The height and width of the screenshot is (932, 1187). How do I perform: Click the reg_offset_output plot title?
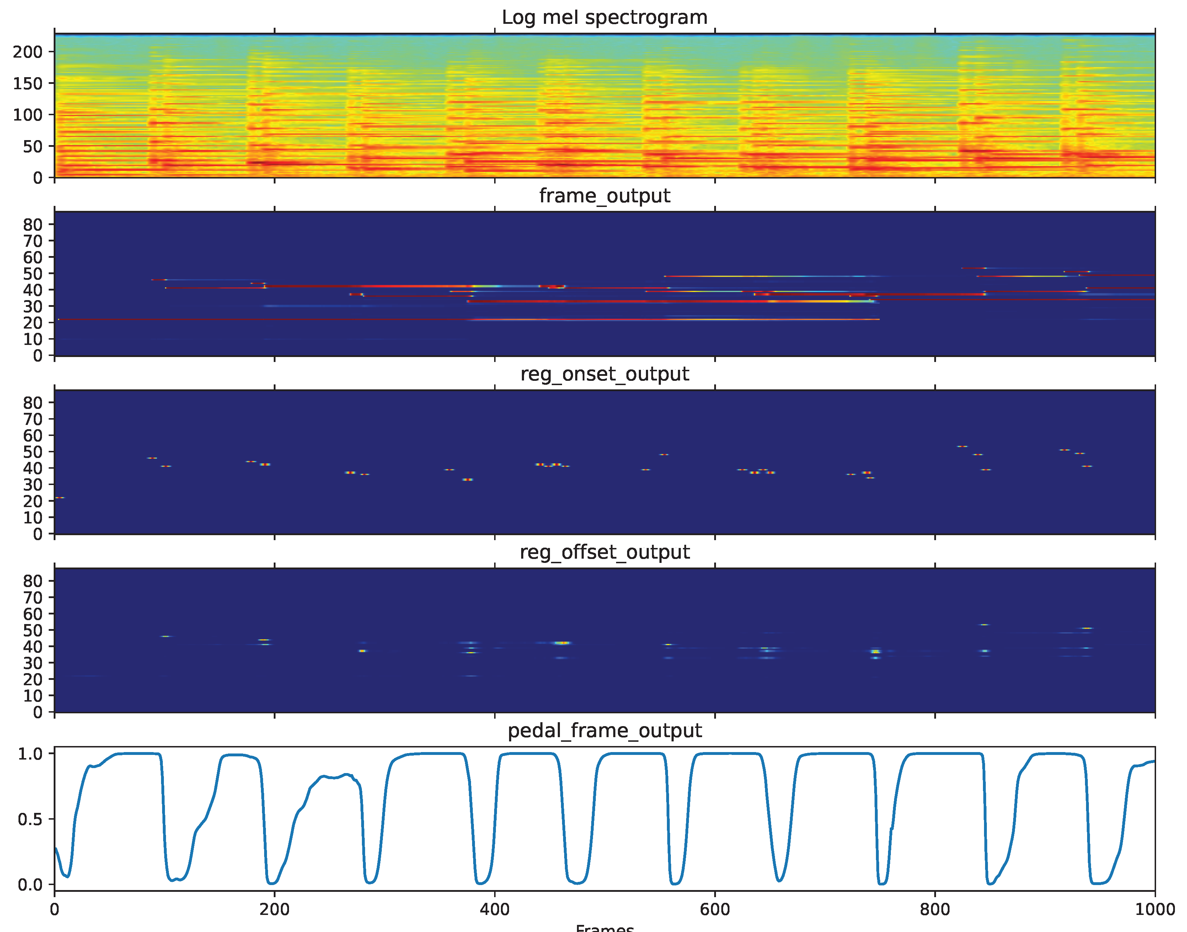click(x=604, y=552)
